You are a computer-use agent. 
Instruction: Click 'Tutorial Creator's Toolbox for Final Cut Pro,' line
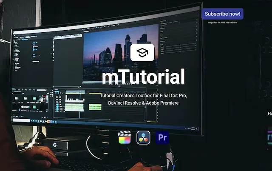pos(143,95)
